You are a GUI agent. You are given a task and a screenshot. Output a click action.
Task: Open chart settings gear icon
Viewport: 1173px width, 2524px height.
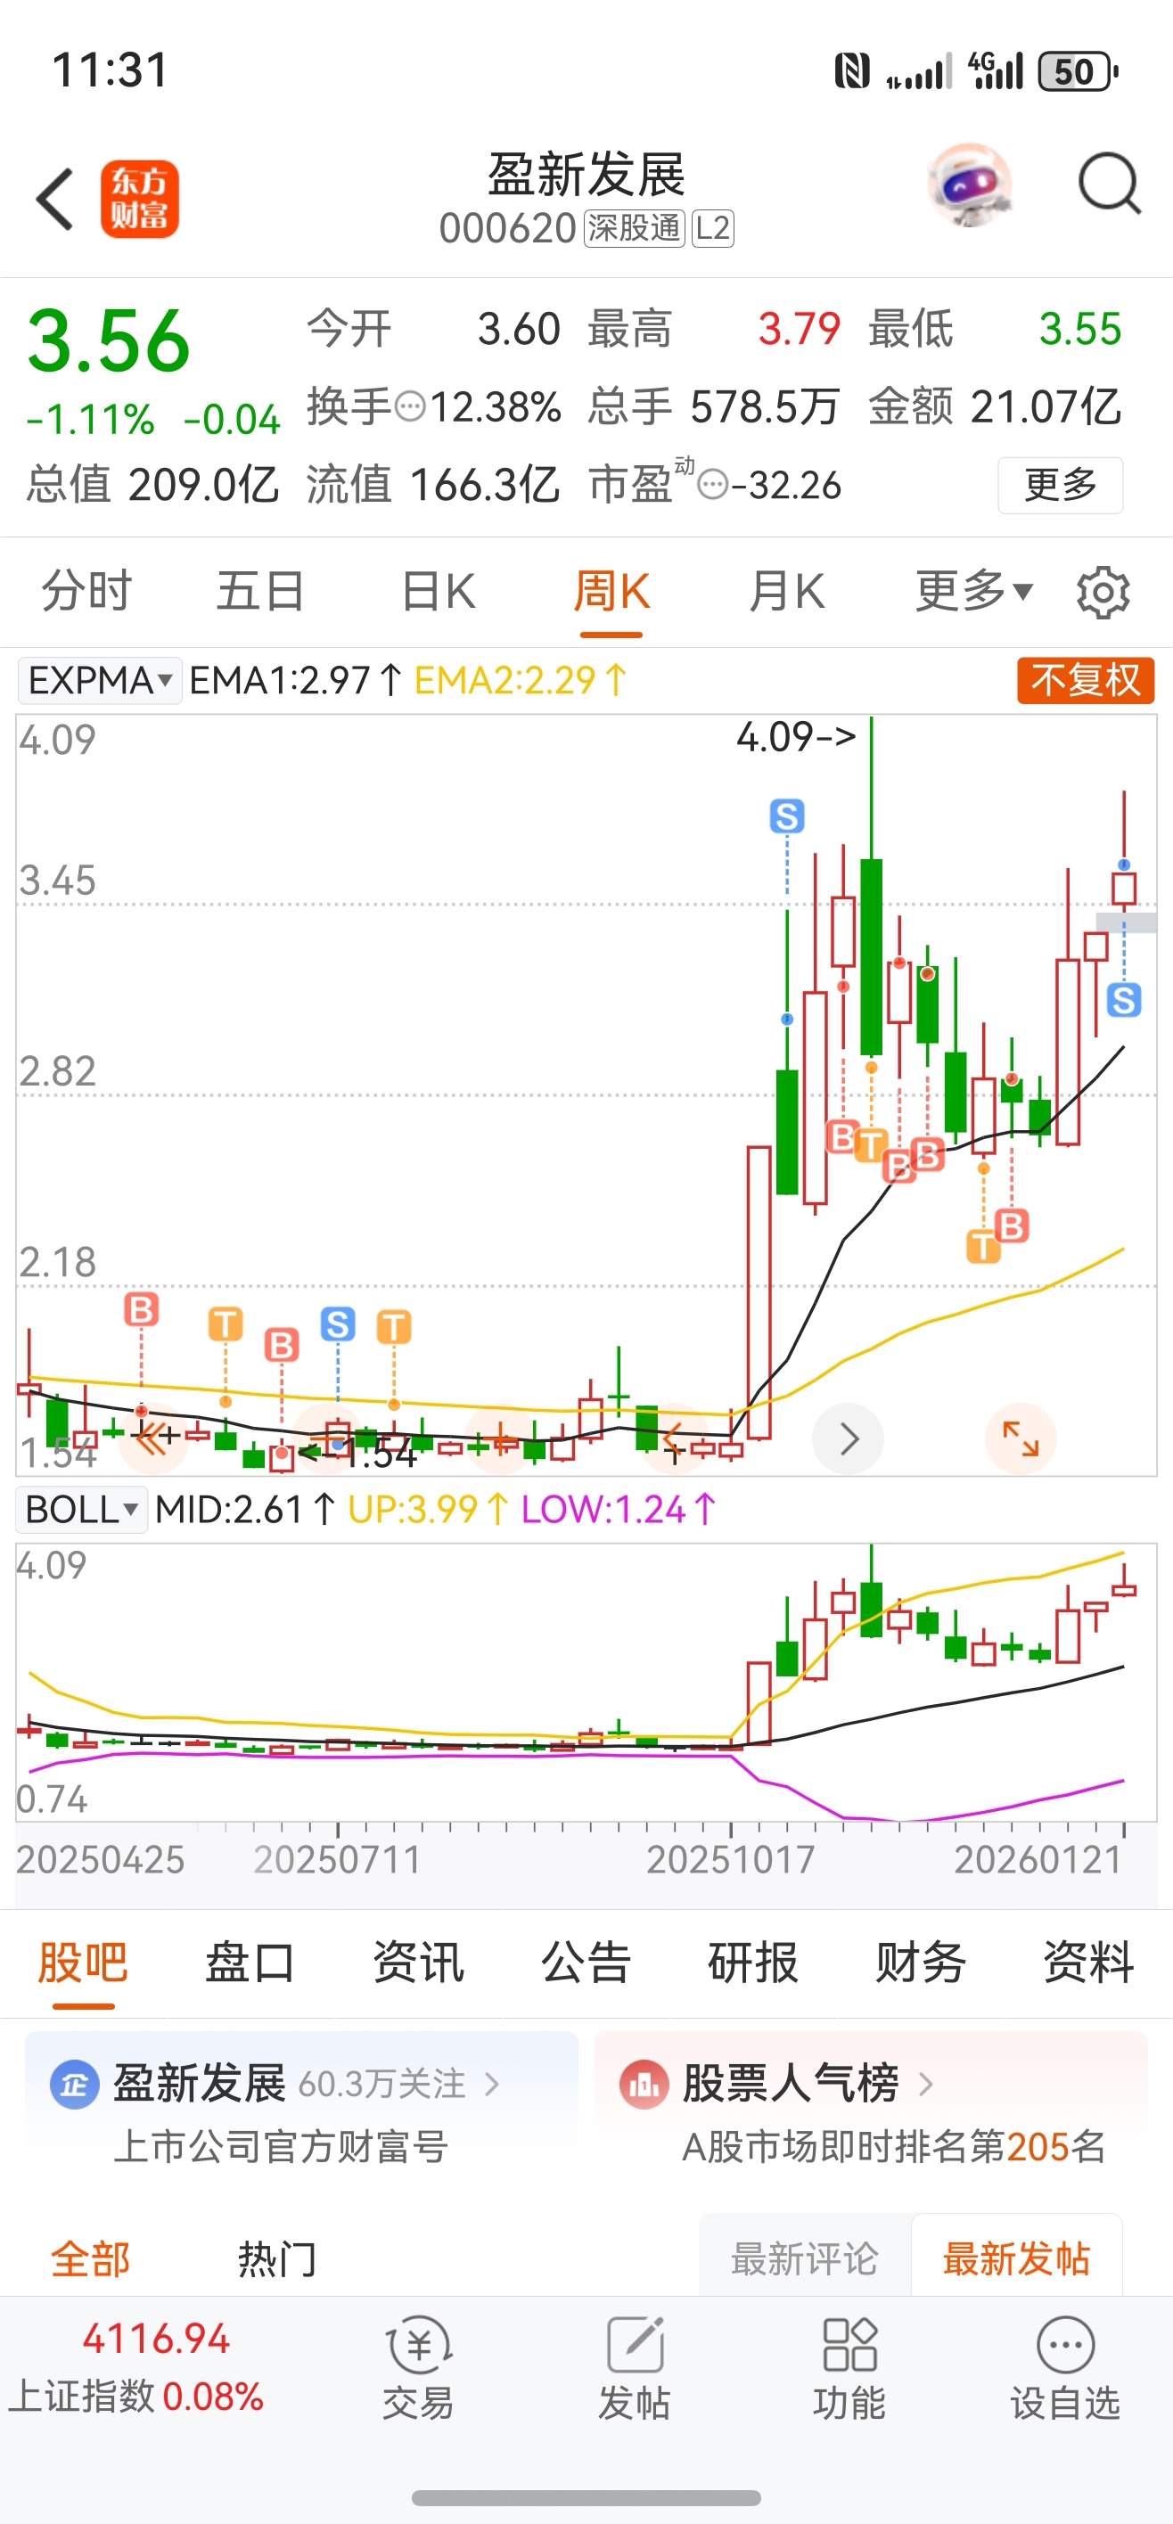click(1103, 592)
